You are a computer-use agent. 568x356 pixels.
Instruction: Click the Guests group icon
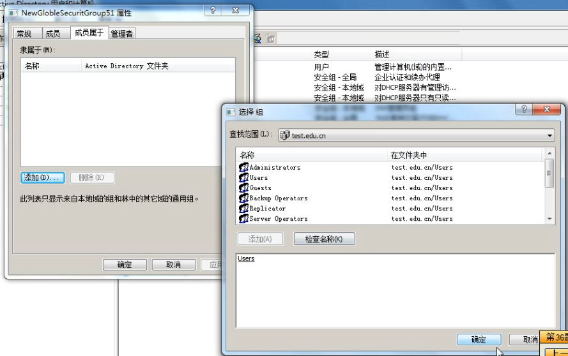tap(243, 188)
